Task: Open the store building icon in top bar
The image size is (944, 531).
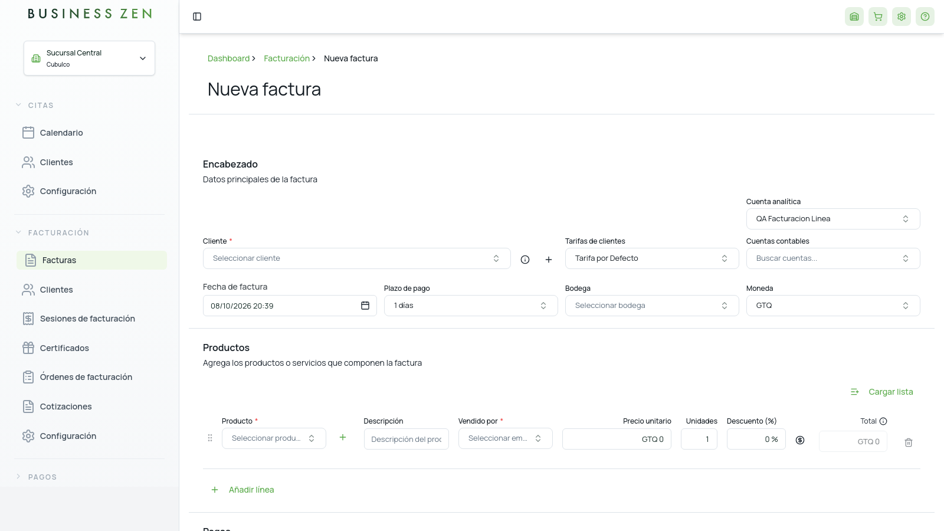Action: pyautogui.click(x=854, y=17)
